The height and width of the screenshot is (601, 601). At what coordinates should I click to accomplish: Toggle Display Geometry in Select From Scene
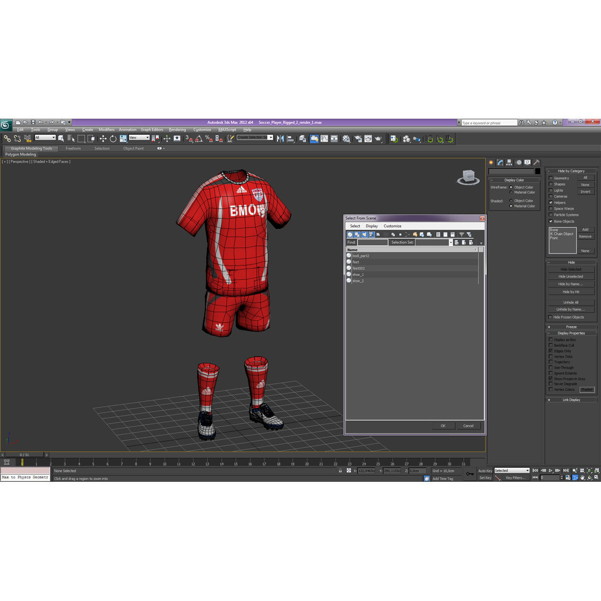(350, 234)
